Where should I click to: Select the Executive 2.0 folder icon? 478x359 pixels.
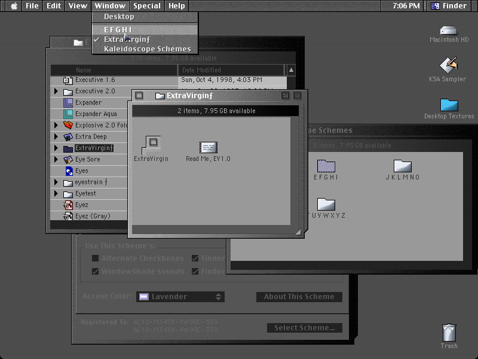(x=68, y=92)
